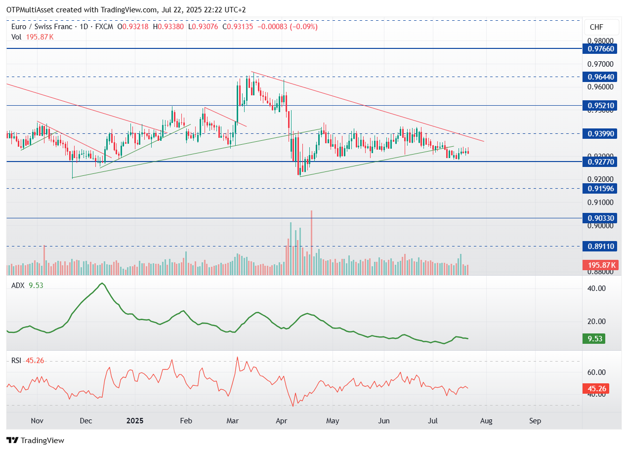Click the CHF currency label box
The height and width of the screenshot is (451, 628).
pyautogui.click(x=600, y=28)
